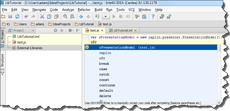The width and height of the screenshot is (230, 111).
Task: Open Project Structure icon
Action: point(144,16)
